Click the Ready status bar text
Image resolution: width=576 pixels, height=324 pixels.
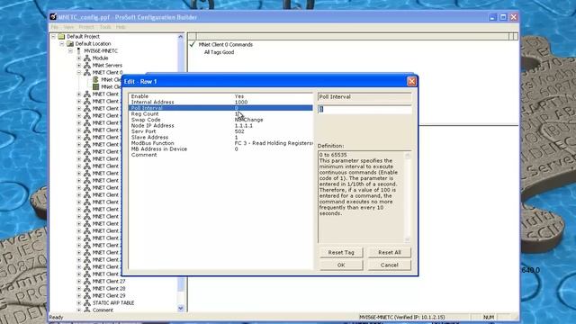click(56, 317)
